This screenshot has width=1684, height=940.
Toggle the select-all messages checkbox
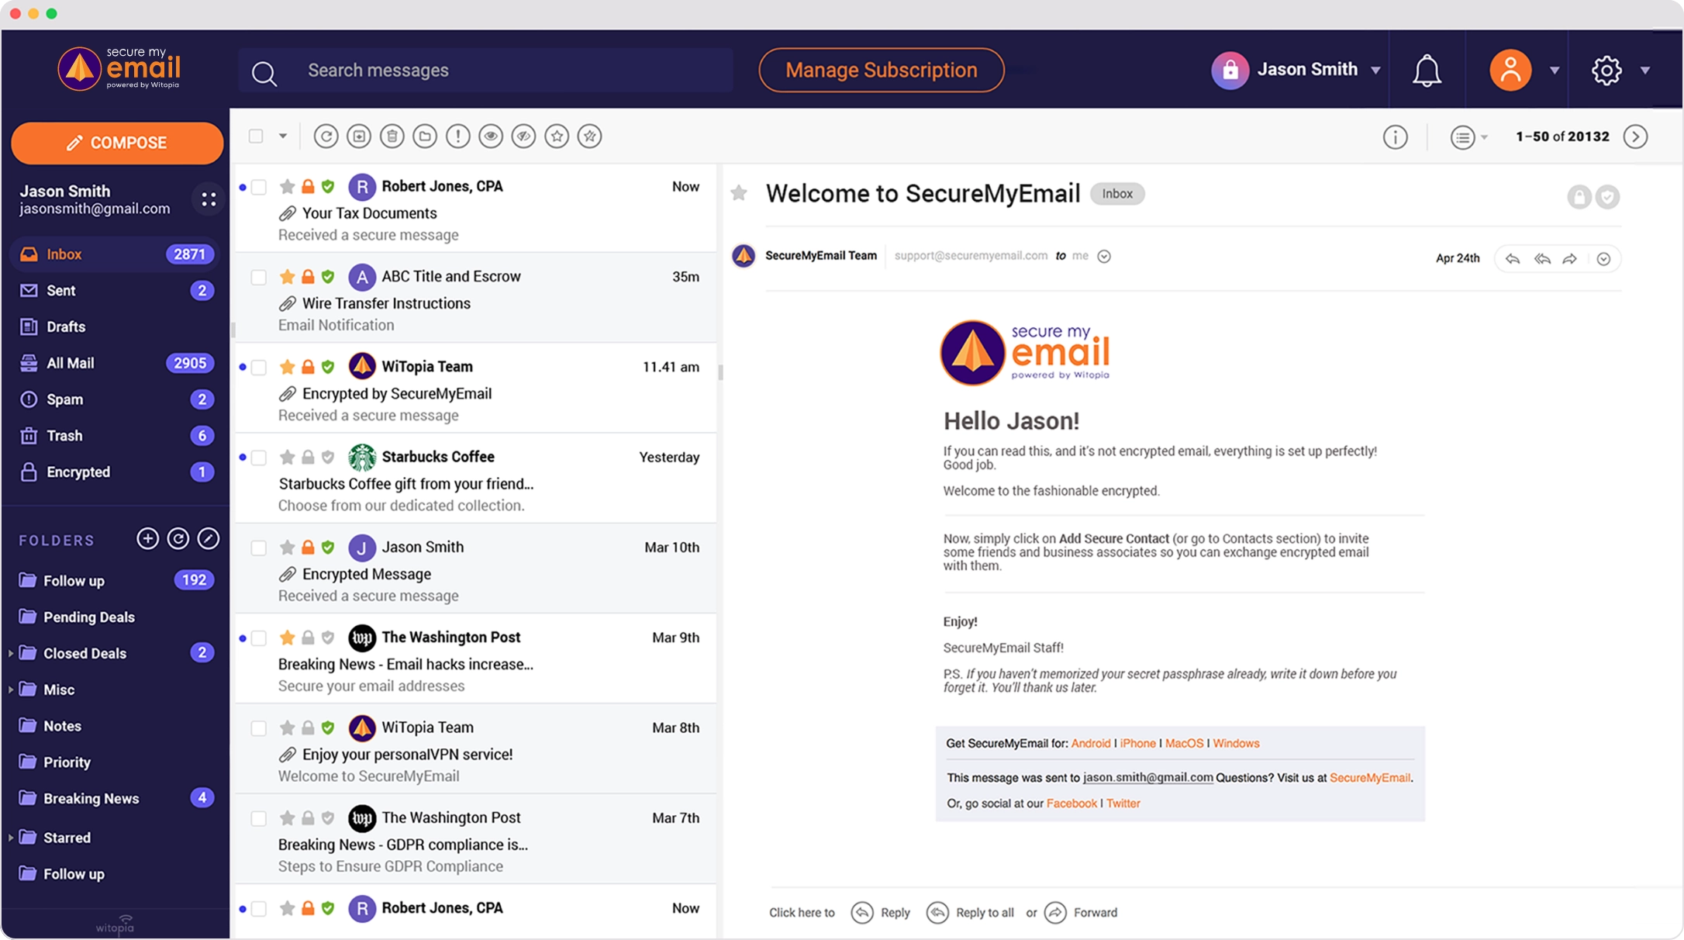255,136
